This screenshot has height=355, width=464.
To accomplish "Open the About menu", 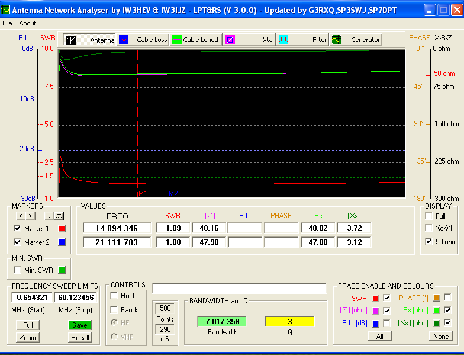I will tap(28, 23).
